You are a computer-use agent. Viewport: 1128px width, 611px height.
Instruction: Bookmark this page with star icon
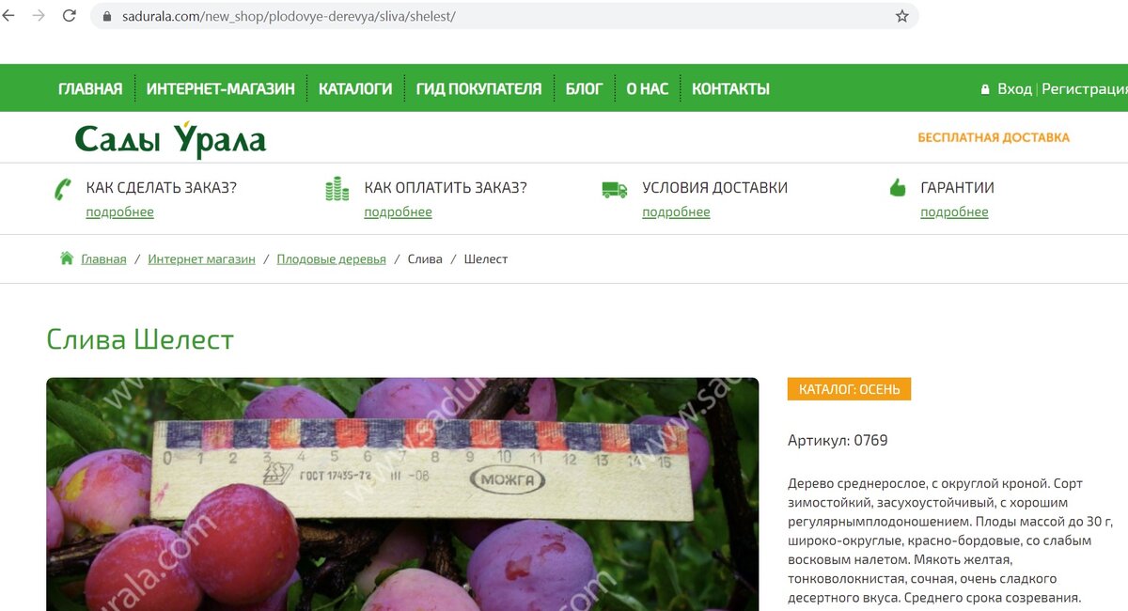902,16
